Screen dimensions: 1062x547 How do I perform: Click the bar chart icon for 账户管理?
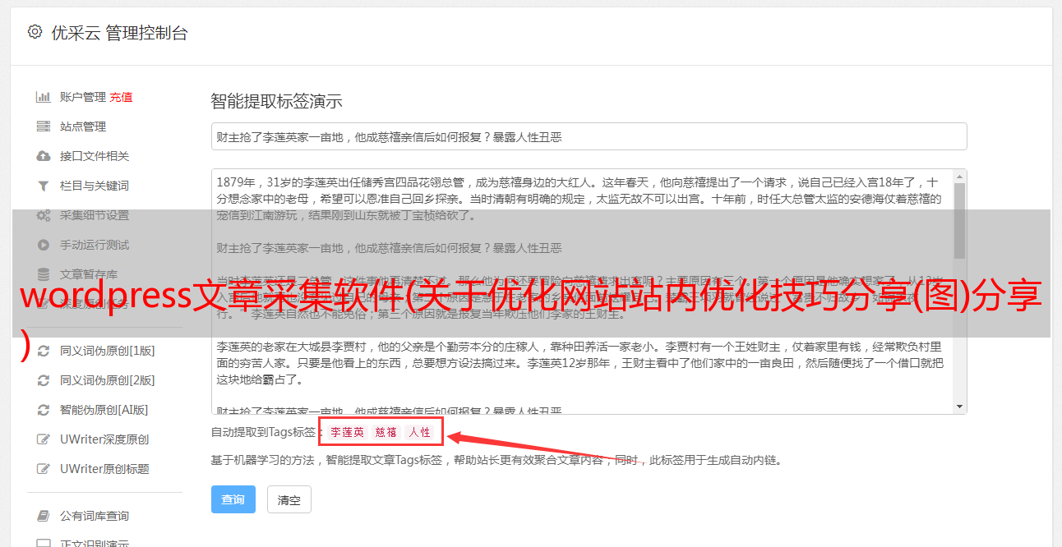44,97
